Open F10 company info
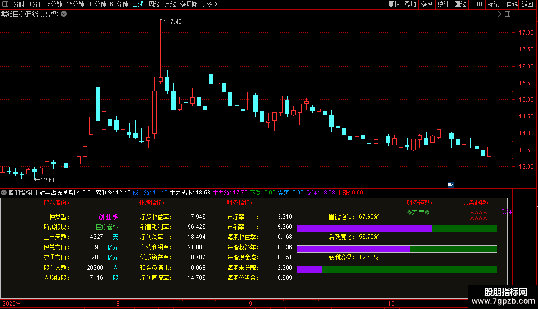 [x=477, y=4]
